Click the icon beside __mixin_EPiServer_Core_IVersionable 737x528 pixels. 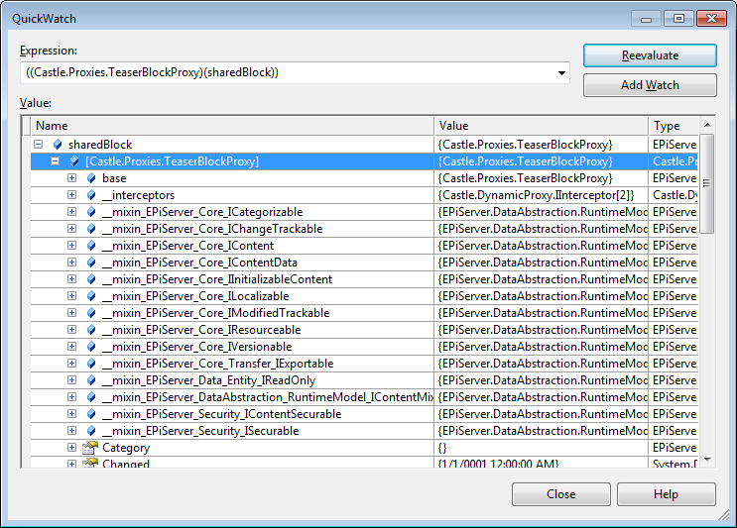coord(91,347)
